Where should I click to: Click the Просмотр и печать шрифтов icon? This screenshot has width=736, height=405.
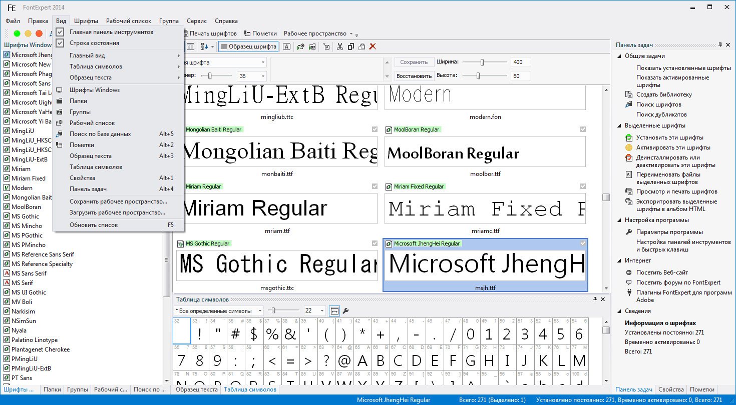click(629, 191)
